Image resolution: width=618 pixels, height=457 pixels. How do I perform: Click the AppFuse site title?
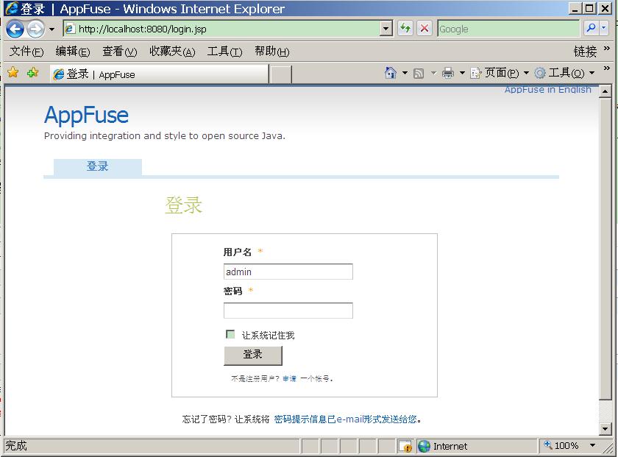(86, 115)
